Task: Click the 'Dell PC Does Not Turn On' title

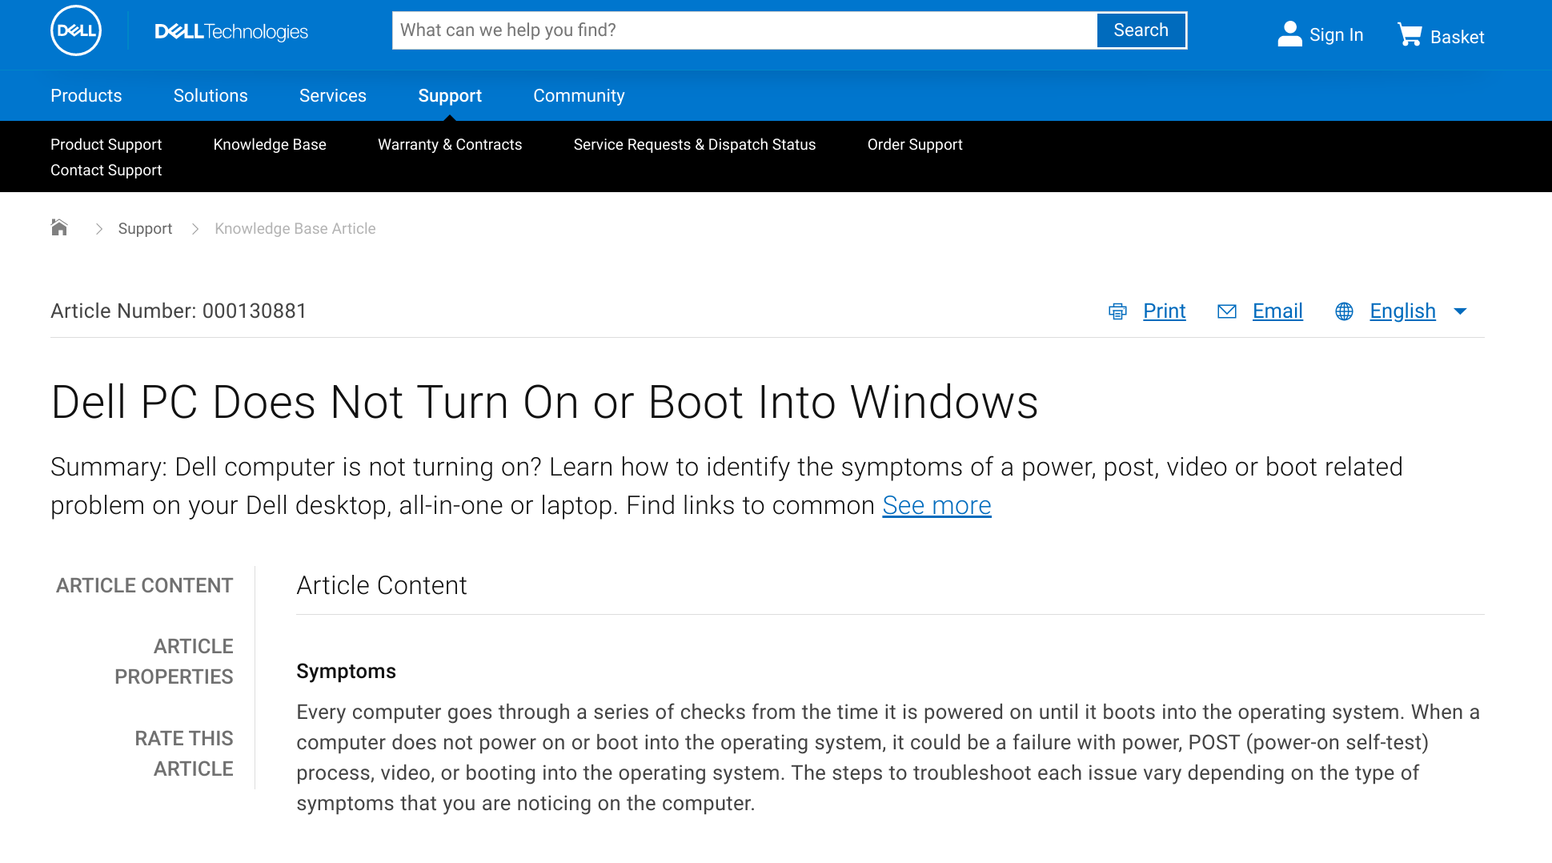Action: coord(544,401)
